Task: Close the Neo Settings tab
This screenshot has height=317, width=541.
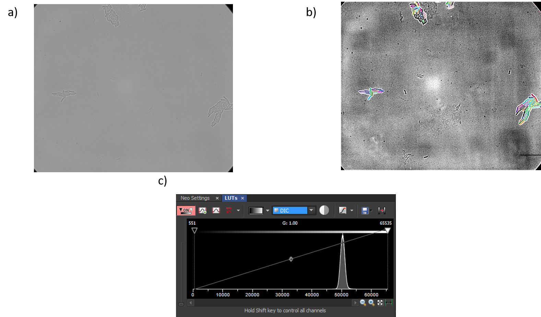Action: pyautogui.click(x=217, y=198)
